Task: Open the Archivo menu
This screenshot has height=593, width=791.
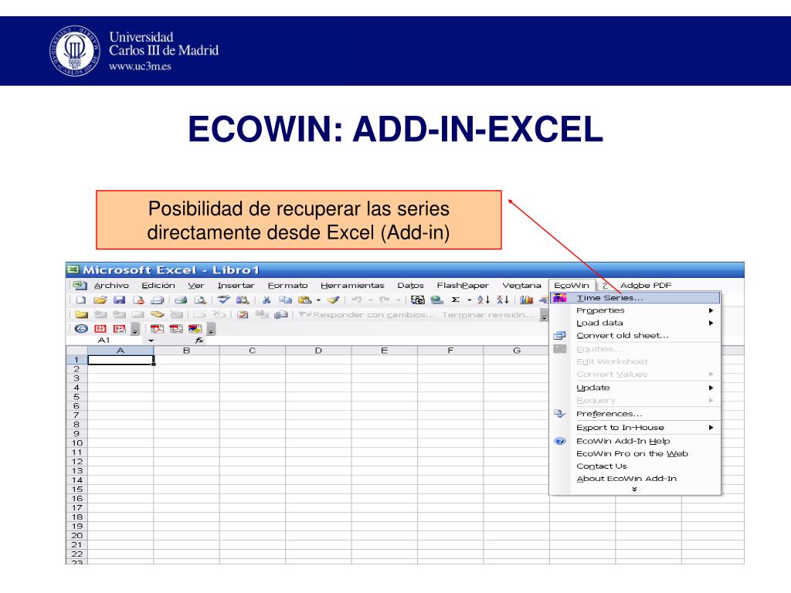Action: coord(111,286)
